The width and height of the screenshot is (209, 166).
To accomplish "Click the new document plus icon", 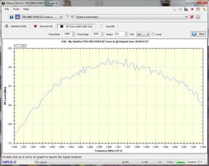I will 66,17.
